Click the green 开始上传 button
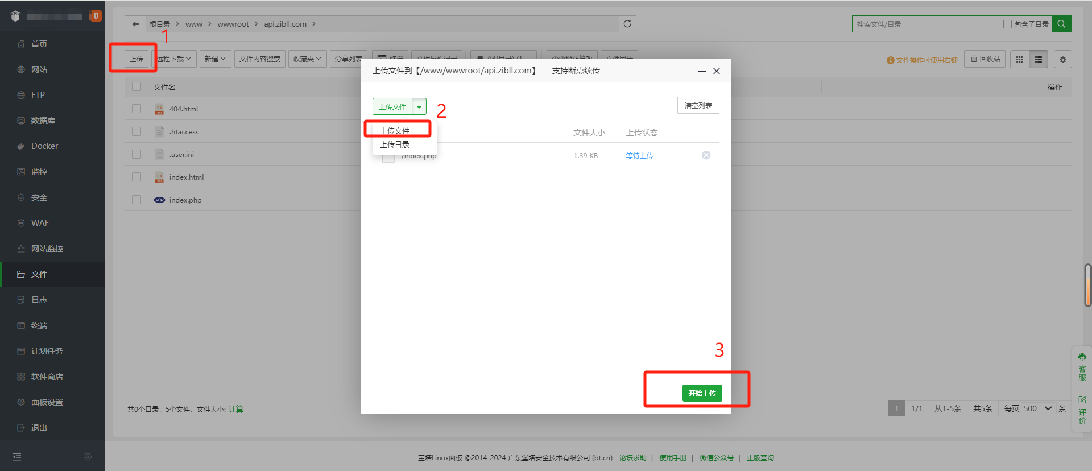This screenshot has height=471, width=1092. 702,393
